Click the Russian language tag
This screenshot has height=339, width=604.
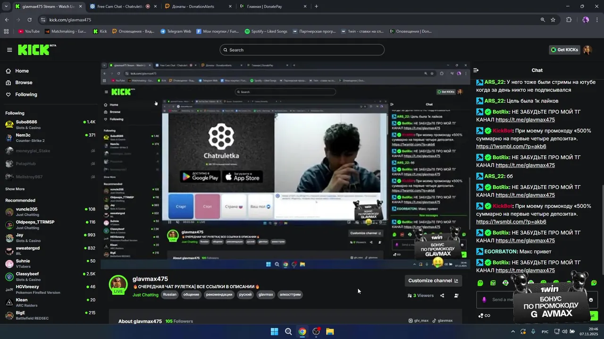tap(169, 295)
